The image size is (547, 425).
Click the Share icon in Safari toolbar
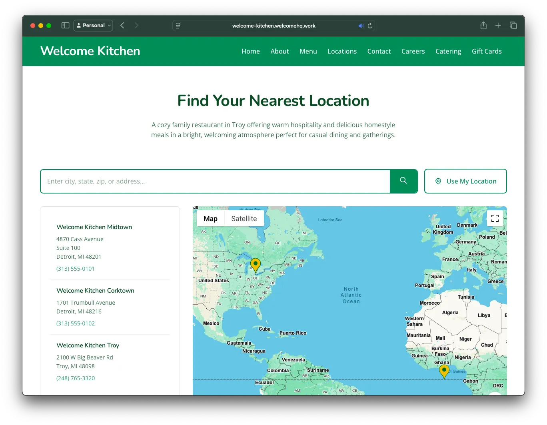483,26
